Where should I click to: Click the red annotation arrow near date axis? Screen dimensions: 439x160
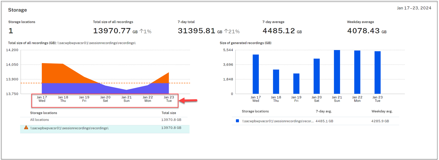point(189,101)
